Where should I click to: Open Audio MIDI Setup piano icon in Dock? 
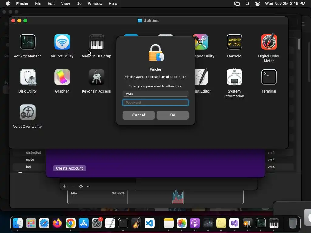tap(274, 224)
